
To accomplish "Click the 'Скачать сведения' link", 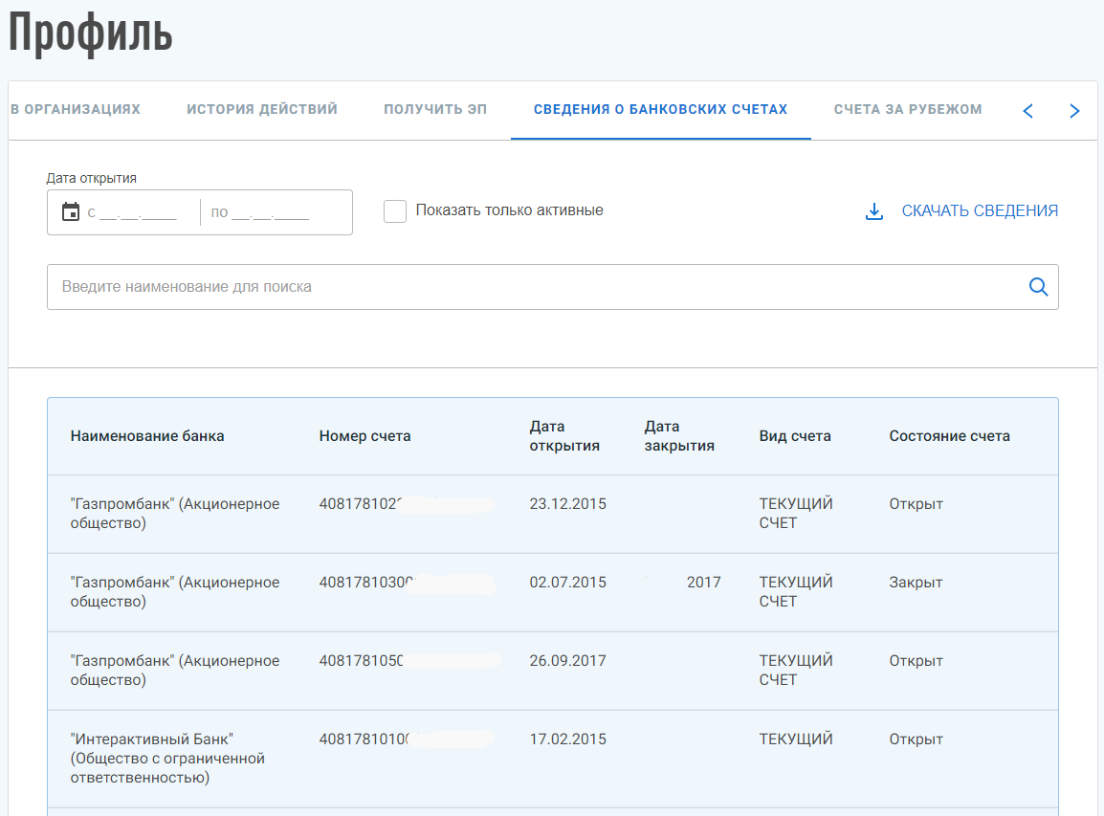I will click(x=980, y=210).
